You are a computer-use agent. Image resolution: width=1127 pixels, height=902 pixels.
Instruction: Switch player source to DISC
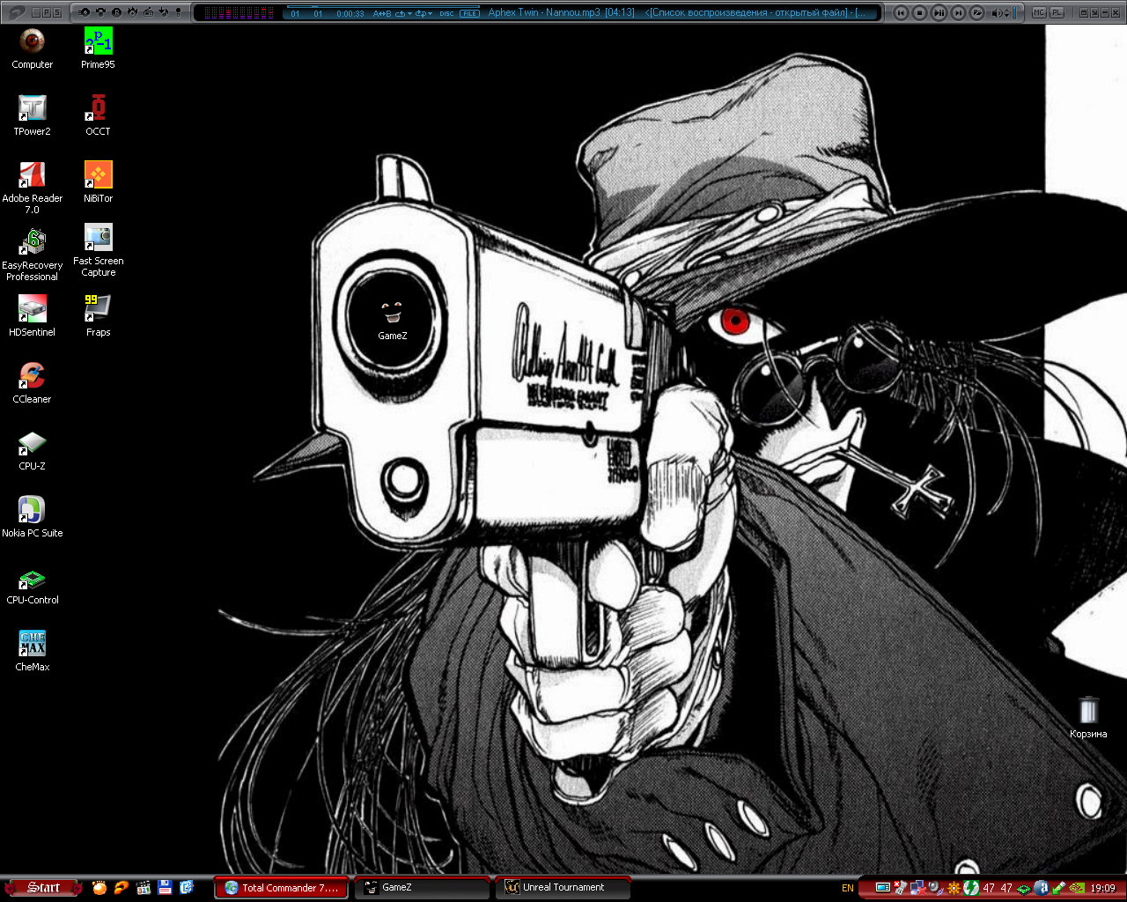(x=446, y=13)
